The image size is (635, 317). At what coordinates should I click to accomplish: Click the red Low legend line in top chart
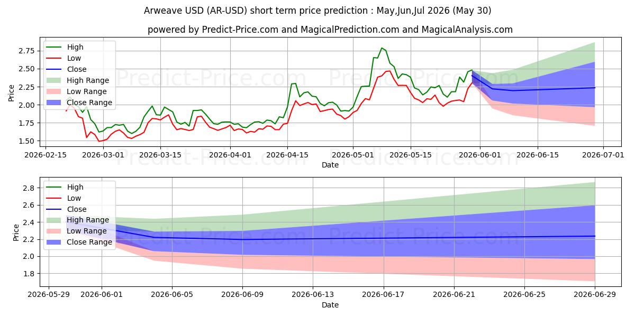(55, 58)
